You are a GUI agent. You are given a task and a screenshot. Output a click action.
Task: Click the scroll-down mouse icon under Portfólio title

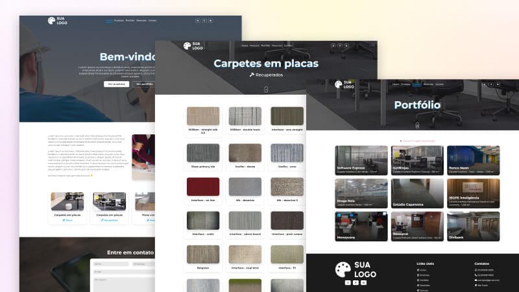pos(417,125)
